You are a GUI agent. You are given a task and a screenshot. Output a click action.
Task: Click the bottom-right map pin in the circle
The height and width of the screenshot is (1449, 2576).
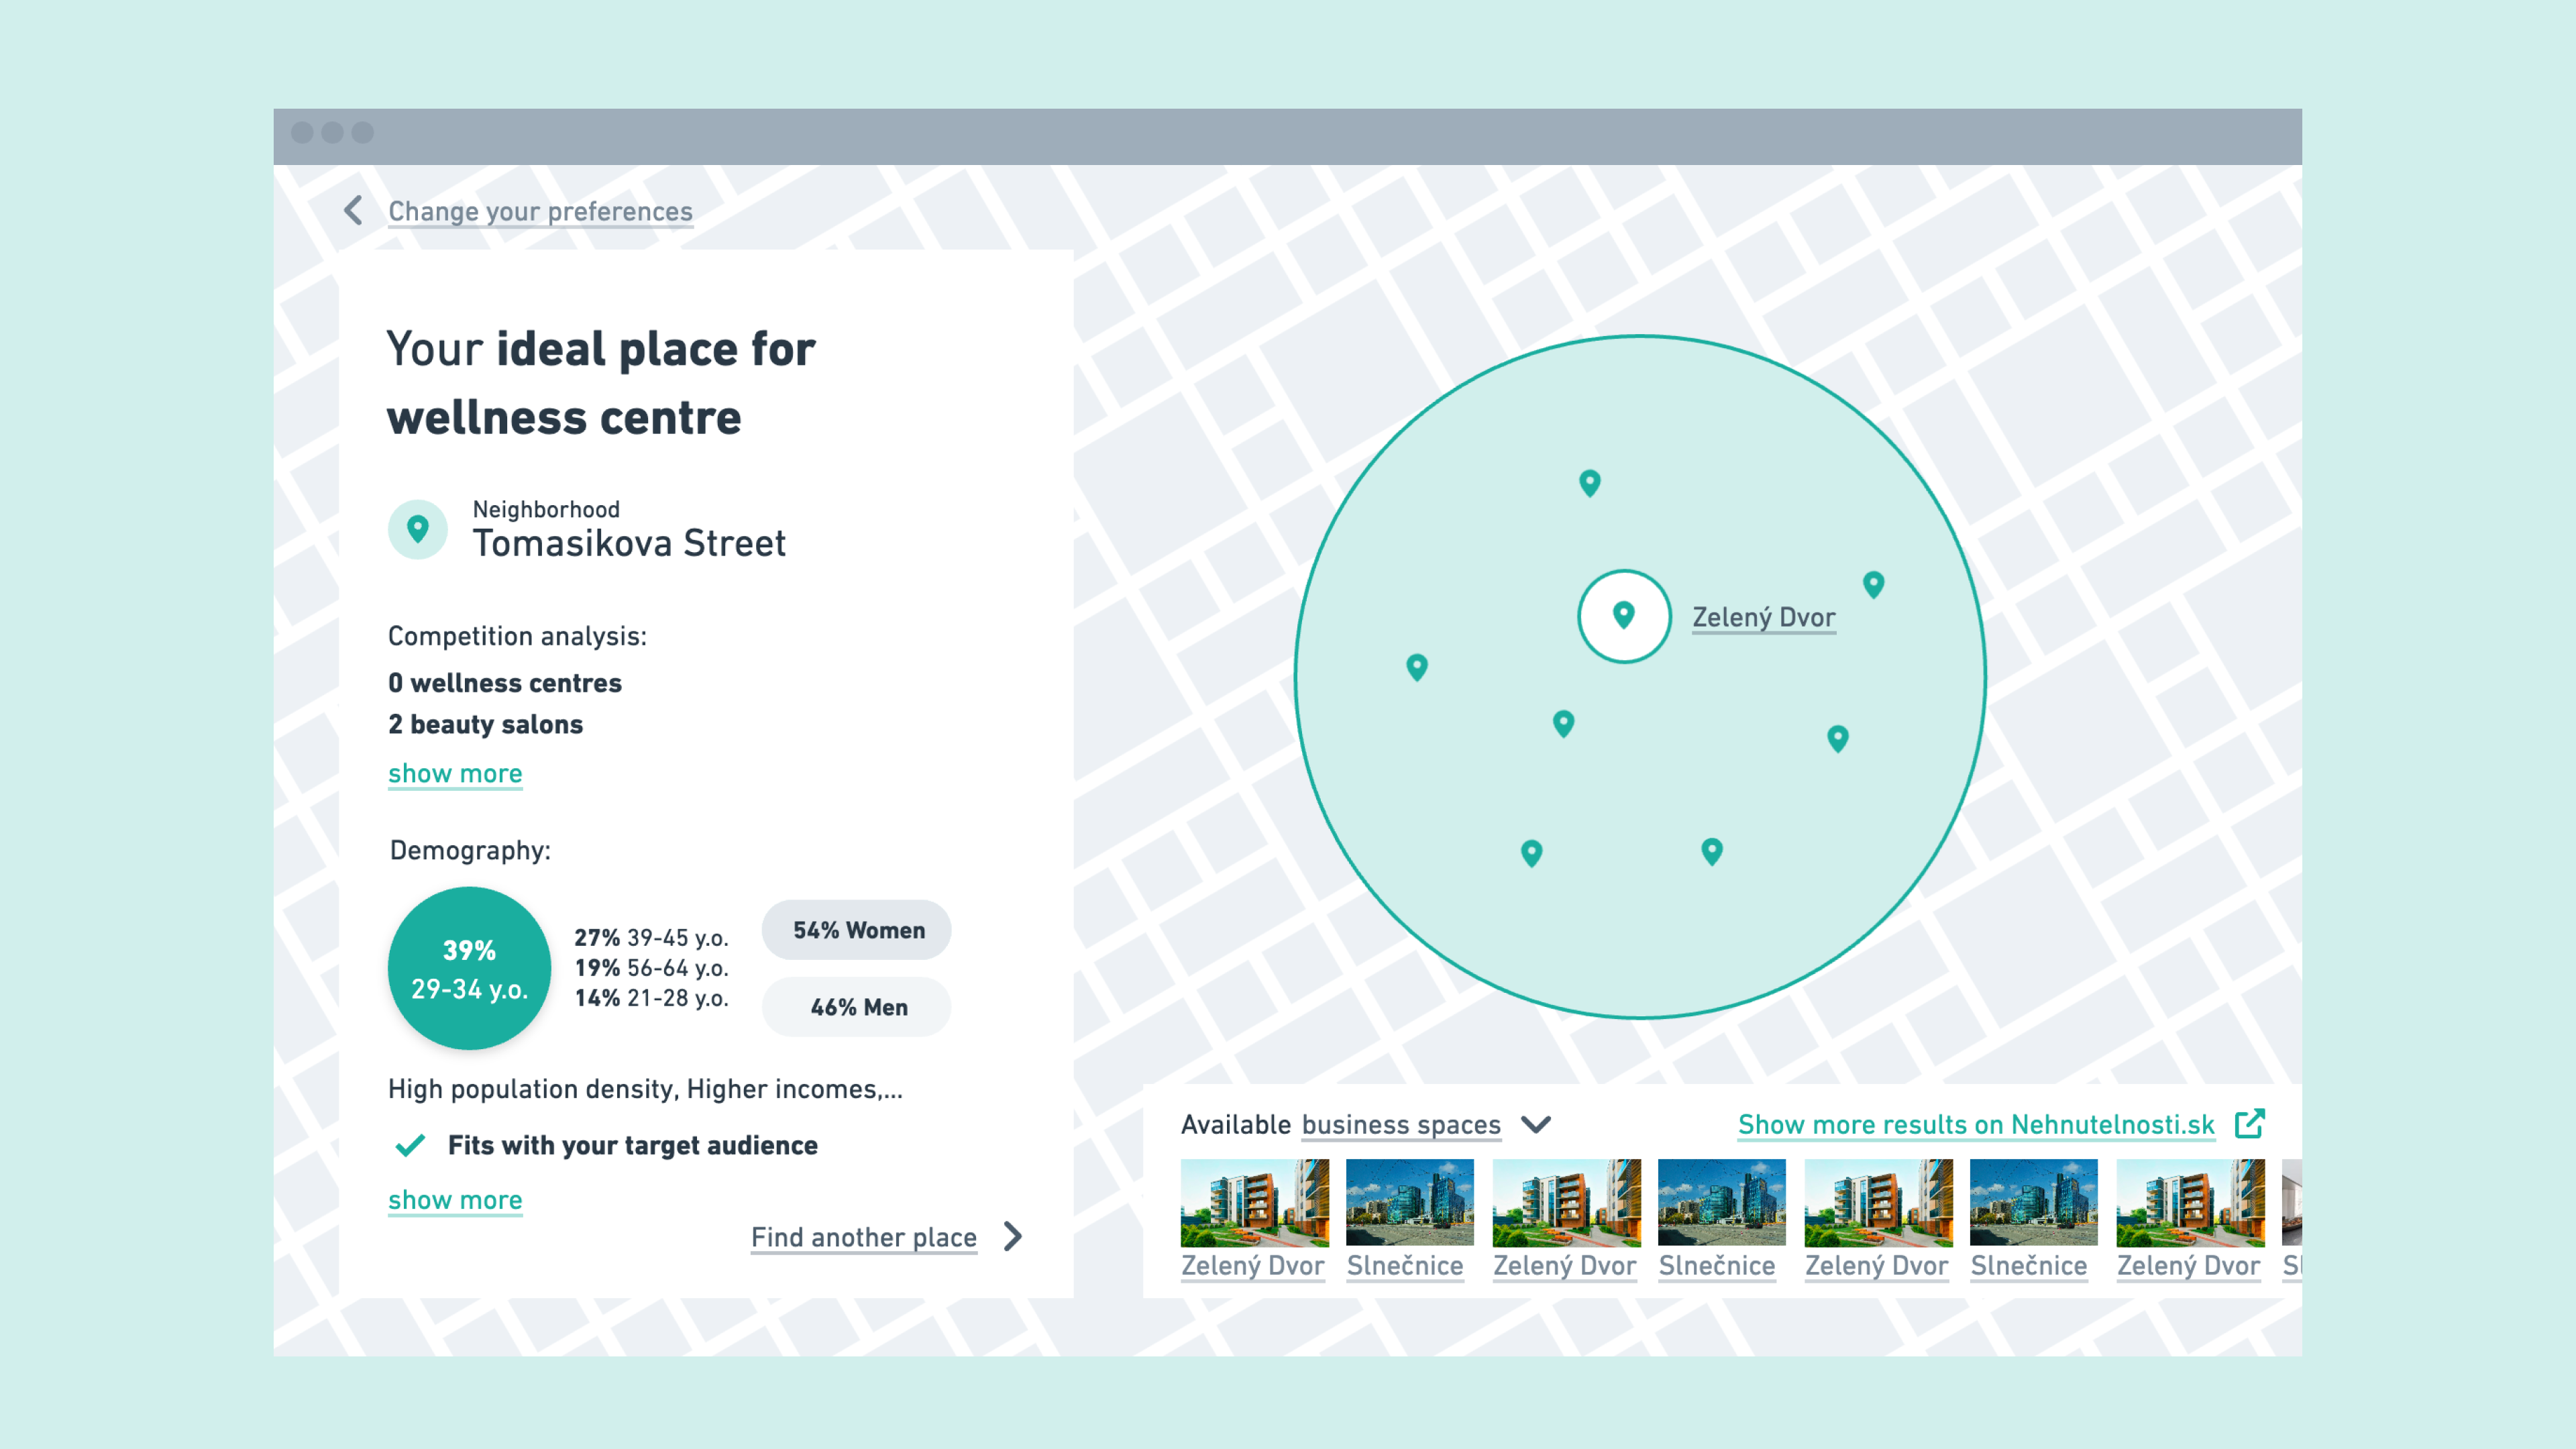pos(1712,851)
